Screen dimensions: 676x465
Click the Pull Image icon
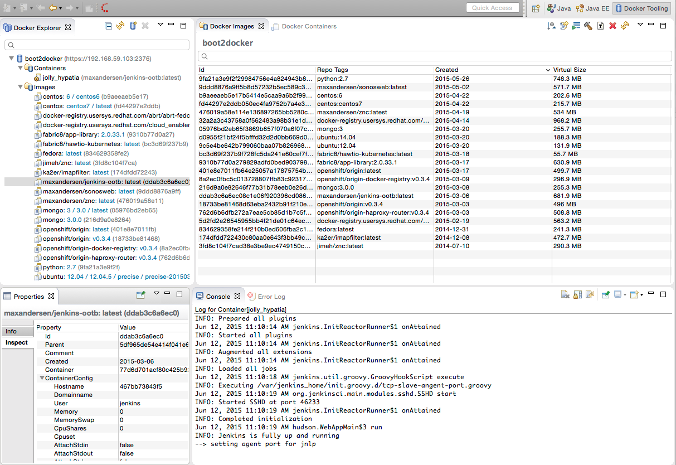(564, 26)
